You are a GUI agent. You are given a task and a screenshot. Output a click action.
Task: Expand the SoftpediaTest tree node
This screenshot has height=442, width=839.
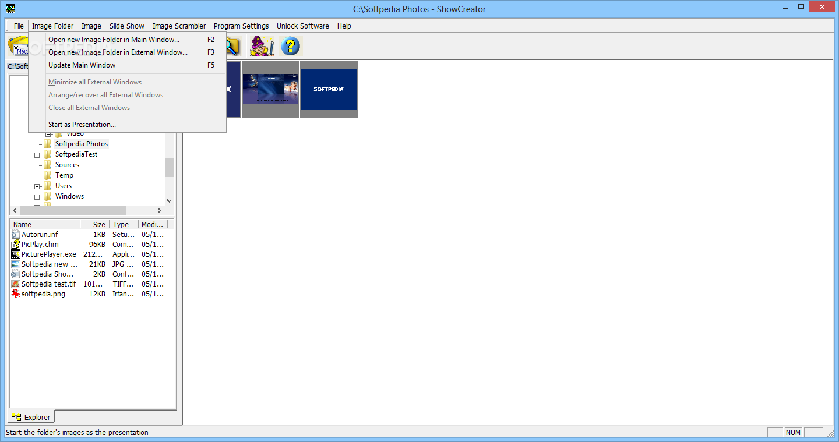point(37,155)
